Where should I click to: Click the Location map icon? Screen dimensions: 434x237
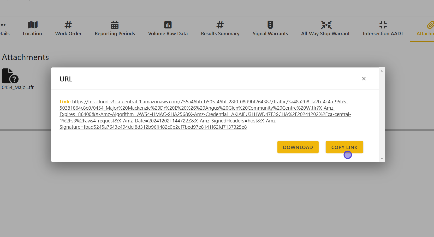pos(33,25)
